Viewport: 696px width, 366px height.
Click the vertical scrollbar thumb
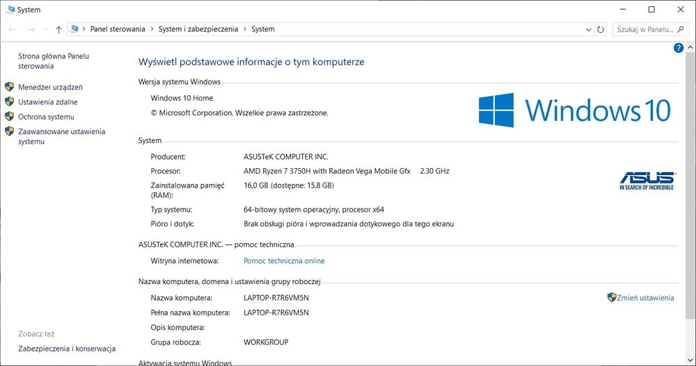690,185
